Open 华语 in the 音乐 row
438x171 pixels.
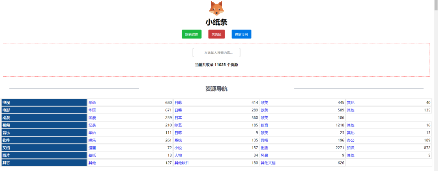pyautogui.click(x=92, y=133)
